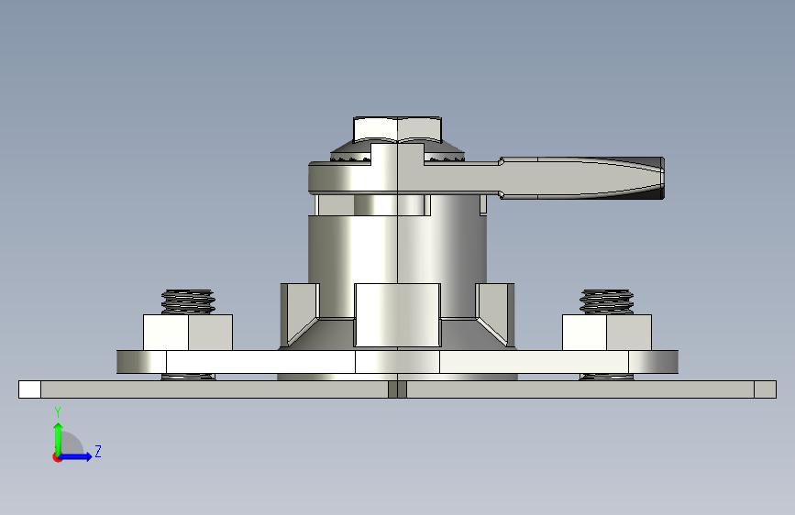
Task: Select the right threaded stud above the nut
Action: click(607, 302)
